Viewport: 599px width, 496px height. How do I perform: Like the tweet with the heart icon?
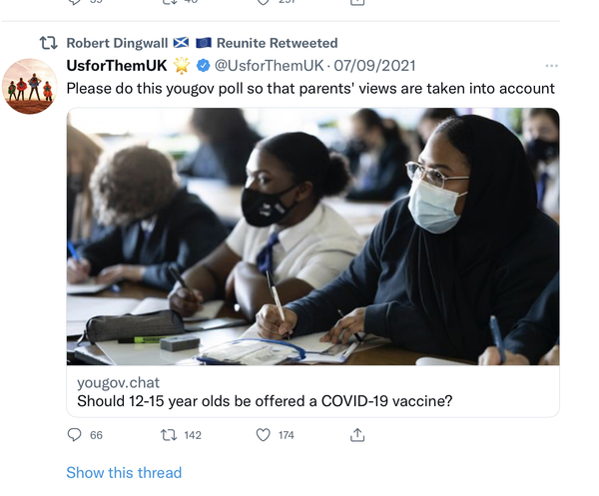[x=264, y=435]
